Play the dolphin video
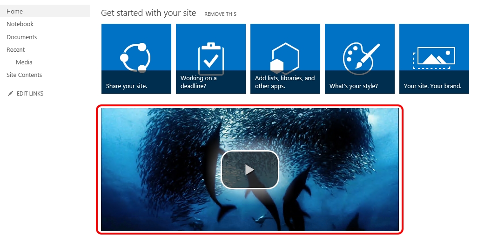 (249, 170)
